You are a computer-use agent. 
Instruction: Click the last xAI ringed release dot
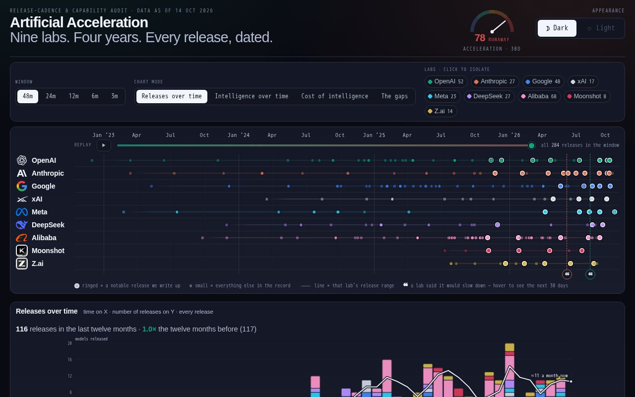(607, 199)
